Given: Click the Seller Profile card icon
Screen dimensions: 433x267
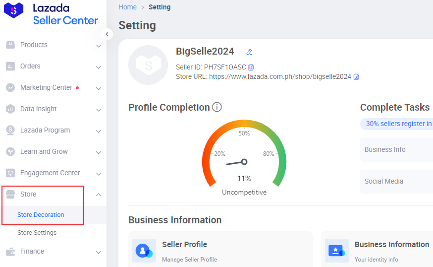Looking at the screenshot, I should coord(144,251).
